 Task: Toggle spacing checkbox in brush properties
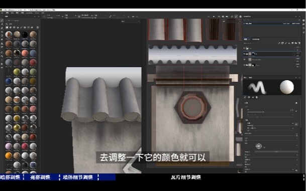pos(296,124)
